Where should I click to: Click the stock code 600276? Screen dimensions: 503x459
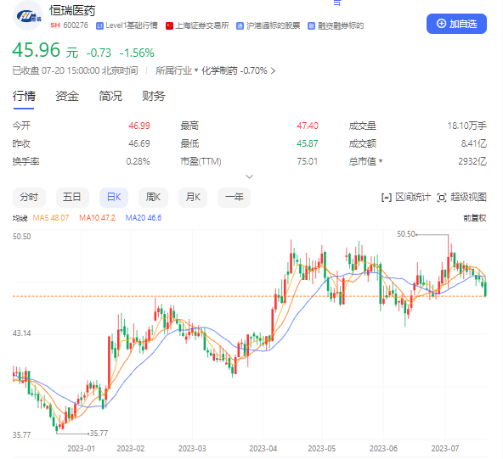coord(76,25)
